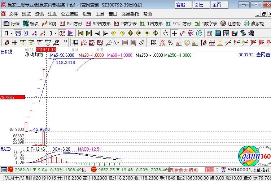The height and width of the screenshot is (181, 271).
Task: Open the SH1A0001 上证指数 index selector
Action: [249, 170]
